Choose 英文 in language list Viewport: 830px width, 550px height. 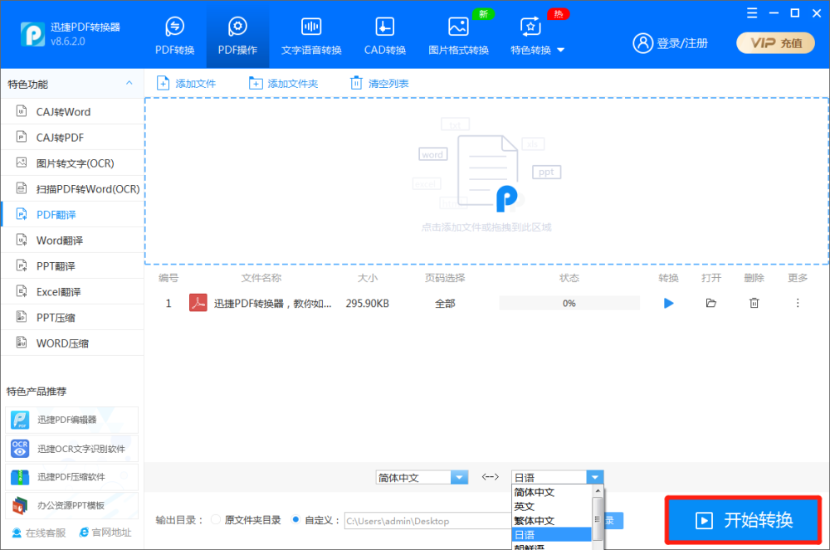click(552, 507)
